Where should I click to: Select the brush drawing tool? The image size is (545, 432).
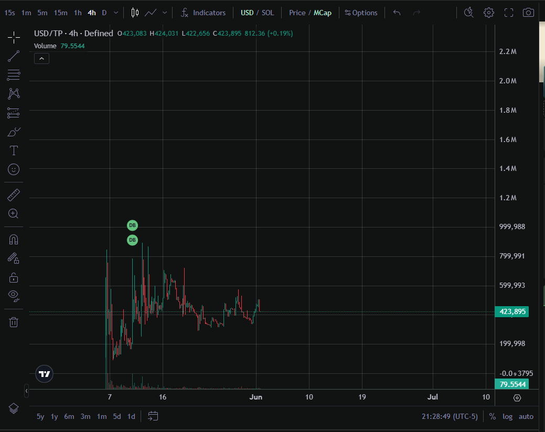click(14, 132)
